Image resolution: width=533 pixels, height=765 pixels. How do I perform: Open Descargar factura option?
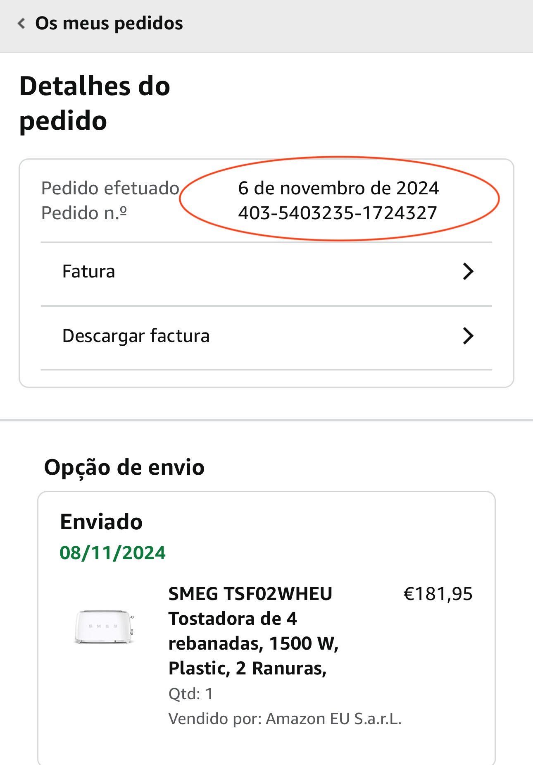(266, 336)
